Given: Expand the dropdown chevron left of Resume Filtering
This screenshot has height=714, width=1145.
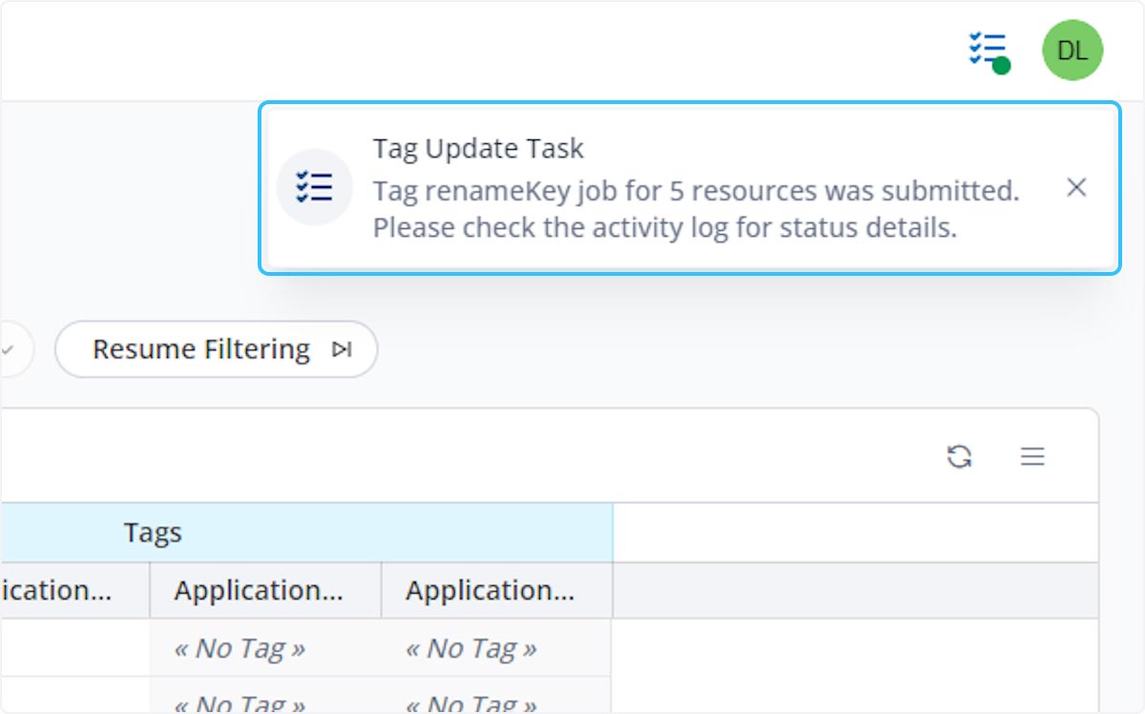Looking at the screenshot, I should (8, 350).
